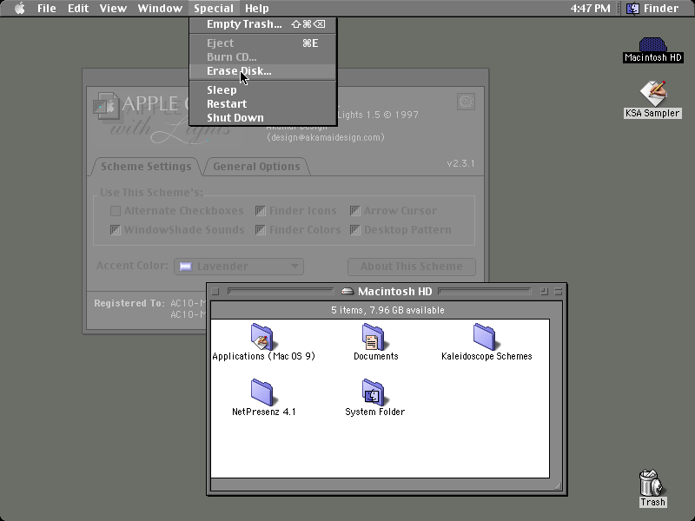This screenshot has height=521, width=695.
Task: Toggle the Finder Icons checkbox
Action: (260, 211)
